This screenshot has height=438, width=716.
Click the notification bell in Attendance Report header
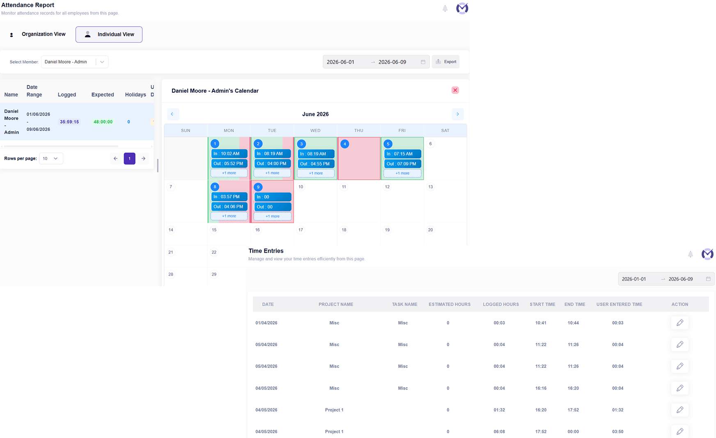coord(445,9)
